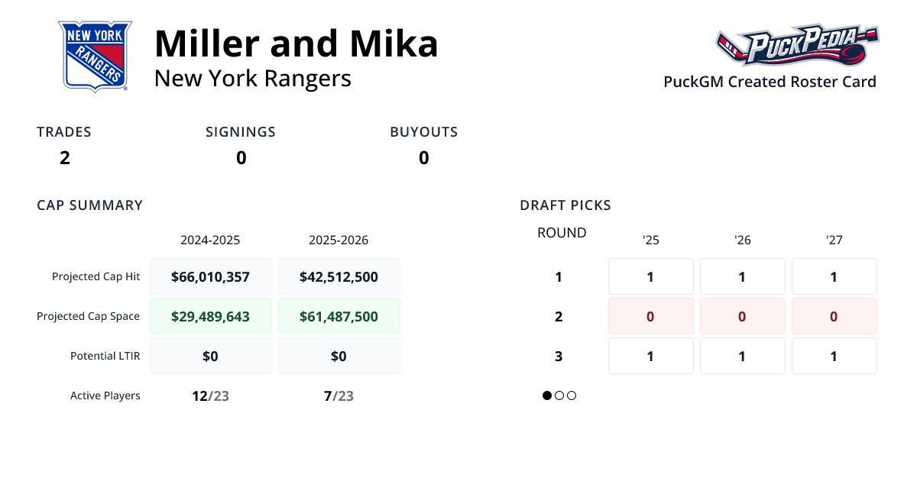Click the green Projected Cap Space $29,489,643 cell
917x481 pixels.
(x=210, y=315)
